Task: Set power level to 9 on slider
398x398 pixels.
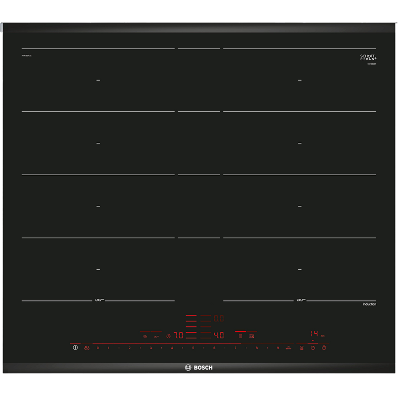Action: [278, 348]
